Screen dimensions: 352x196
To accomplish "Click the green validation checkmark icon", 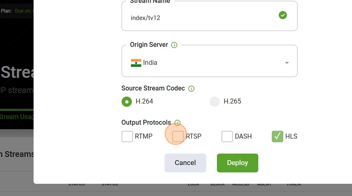I will [283, 15].
